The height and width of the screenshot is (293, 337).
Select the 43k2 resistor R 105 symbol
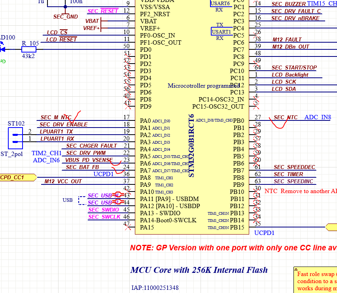click(x=29, y=49)
